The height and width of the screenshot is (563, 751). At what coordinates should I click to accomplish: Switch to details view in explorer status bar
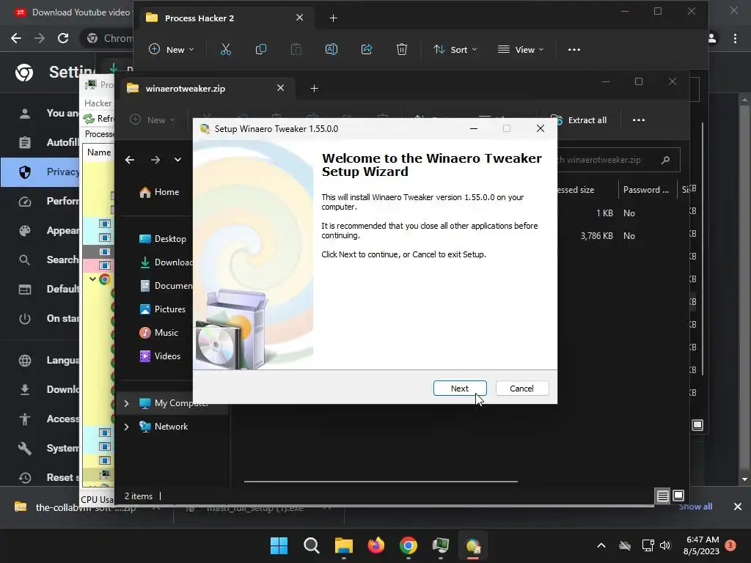[x=663, y=496]
